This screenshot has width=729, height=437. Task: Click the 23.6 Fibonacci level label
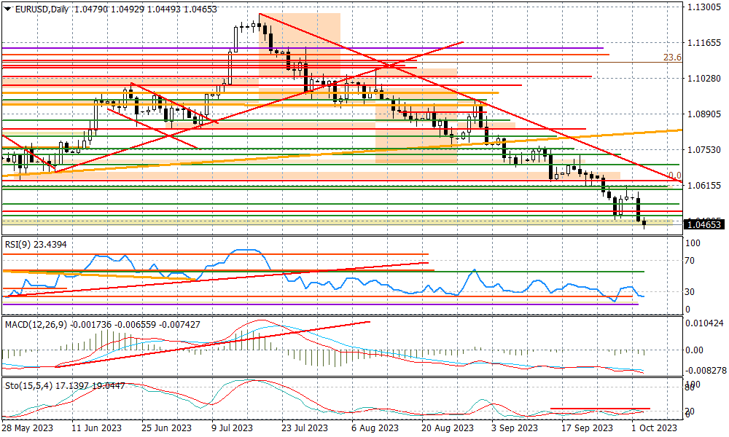(671, 58)
